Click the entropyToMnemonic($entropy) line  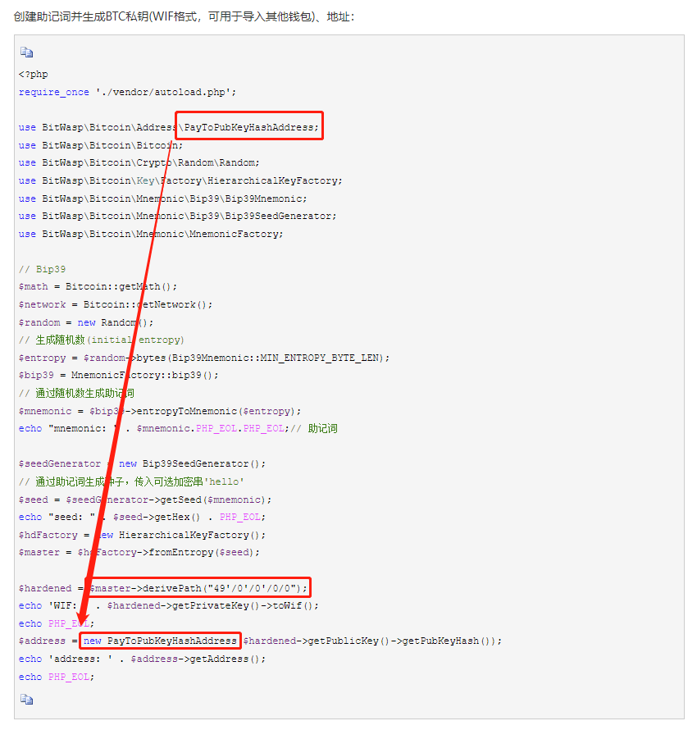pos(160,412)
